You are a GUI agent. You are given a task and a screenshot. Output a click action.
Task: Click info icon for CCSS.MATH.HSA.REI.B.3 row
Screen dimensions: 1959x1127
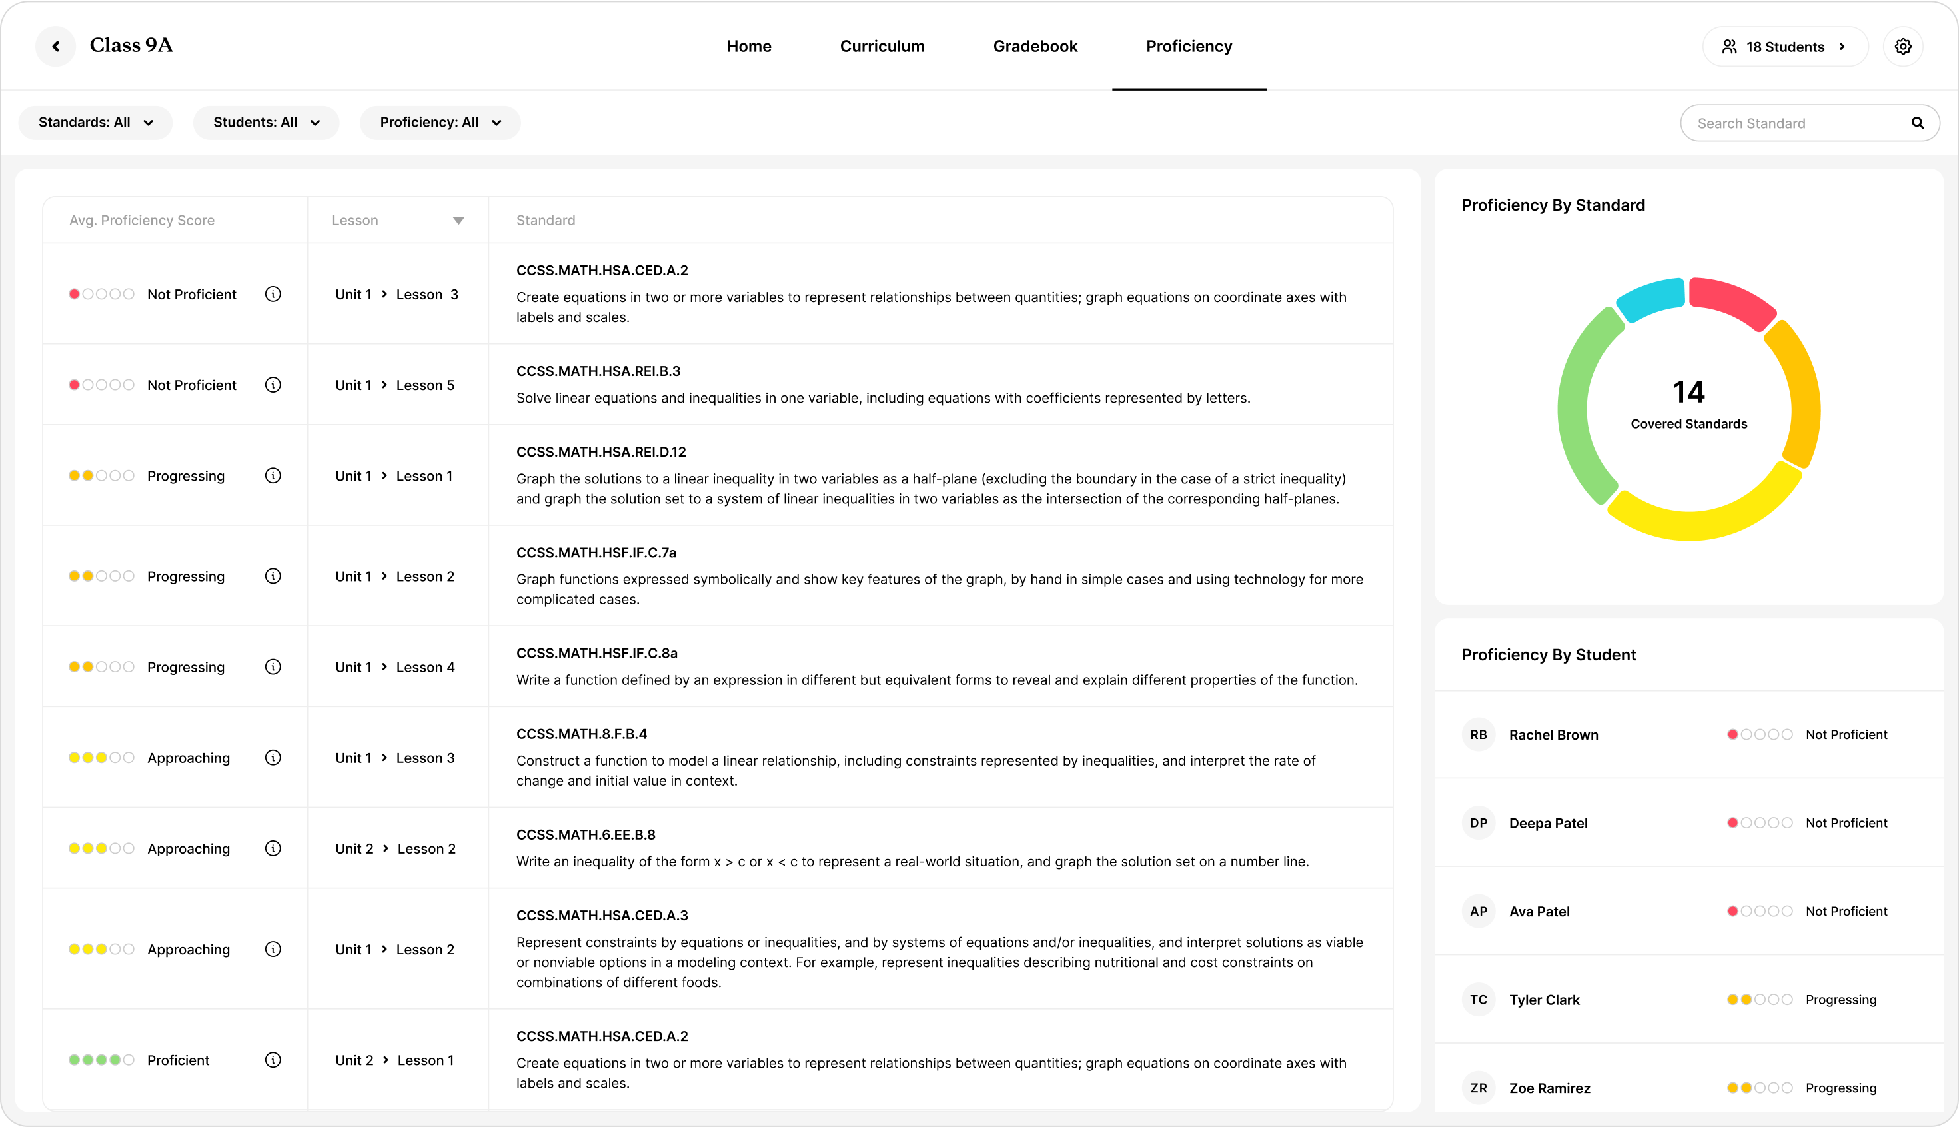coord(273,385)
